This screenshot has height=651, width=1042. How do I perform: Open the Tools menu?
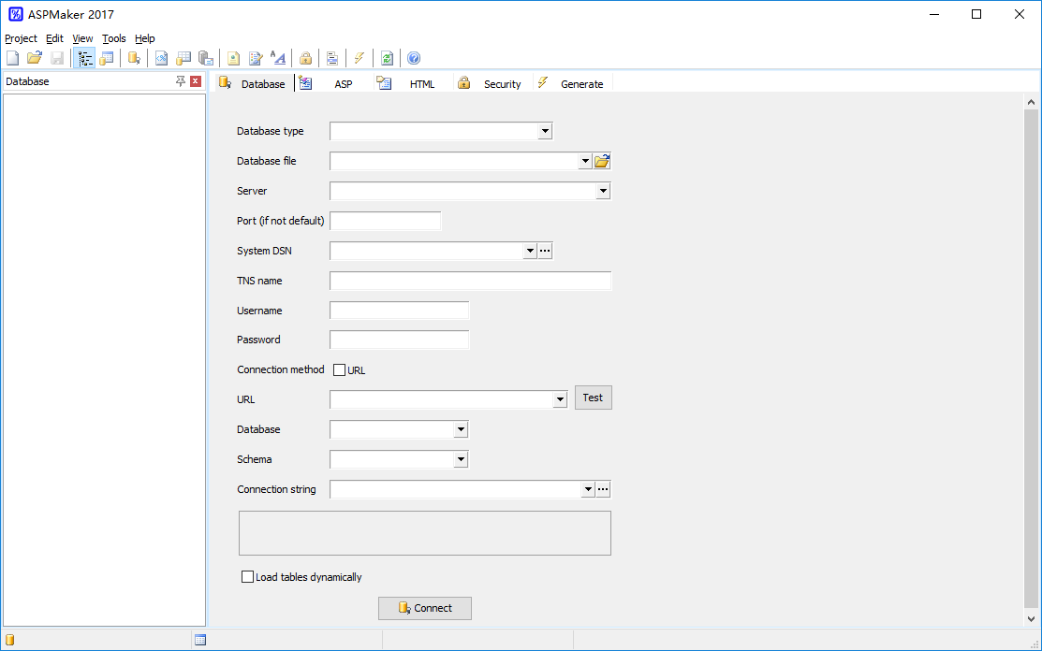[x=113, y=38]
